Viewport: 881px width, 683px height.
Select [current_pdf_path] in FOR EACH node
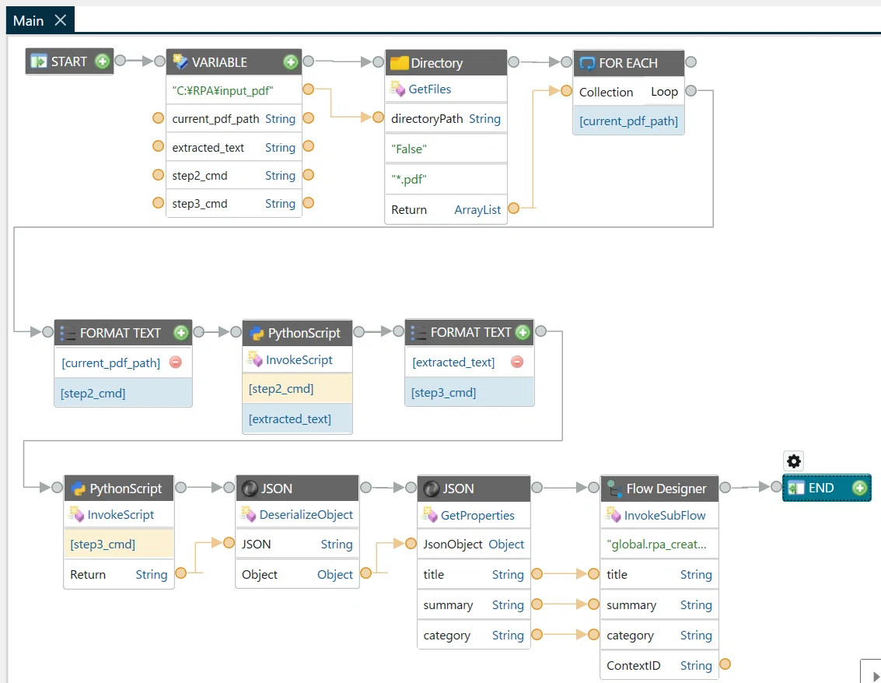[628, 121]
